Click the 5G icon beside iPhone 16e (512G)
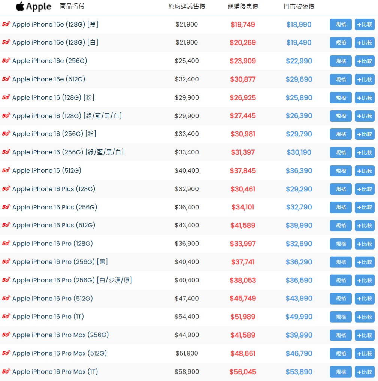 6,79
